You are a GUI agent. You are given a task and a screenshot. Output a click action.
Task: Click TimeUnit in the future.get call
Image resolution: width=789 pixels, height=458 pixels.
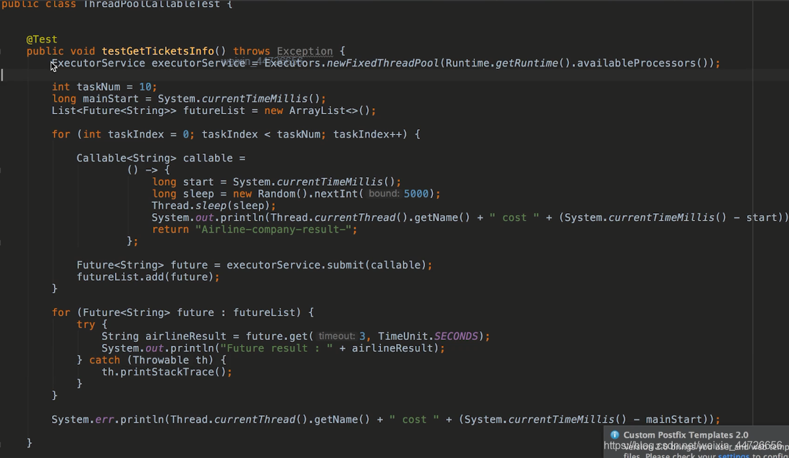coord(403,336)
